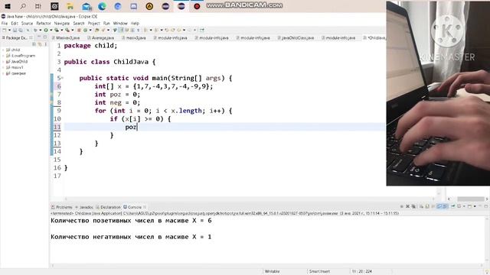Click the Writable status bar entry
This screenshot has width=490, height=275.
point(273,271)
